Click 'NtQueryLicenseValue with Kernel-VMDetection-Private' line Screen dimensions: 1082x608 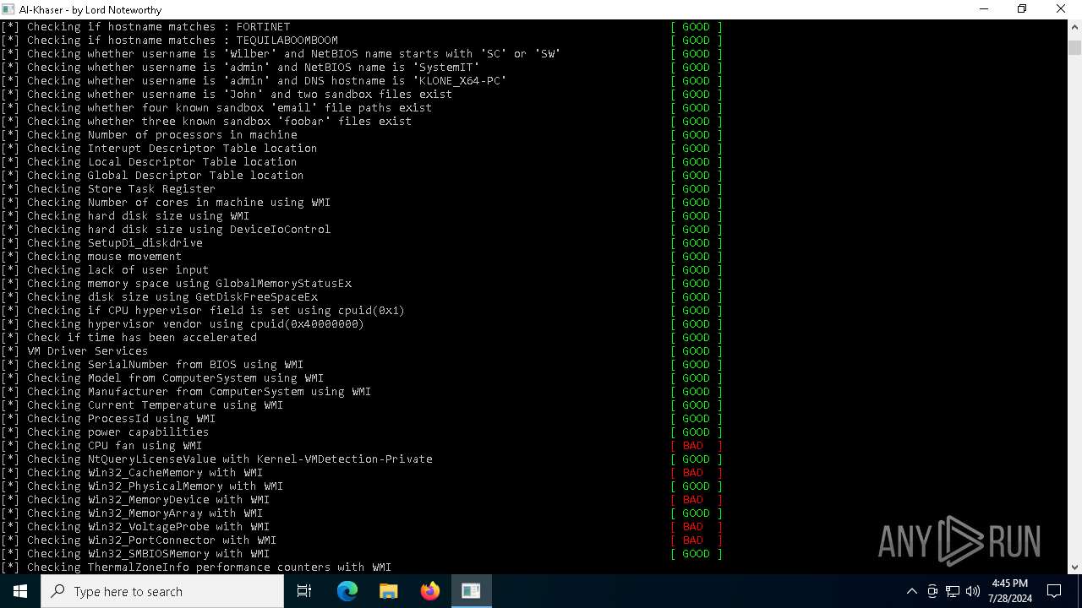tap(216, 459)
